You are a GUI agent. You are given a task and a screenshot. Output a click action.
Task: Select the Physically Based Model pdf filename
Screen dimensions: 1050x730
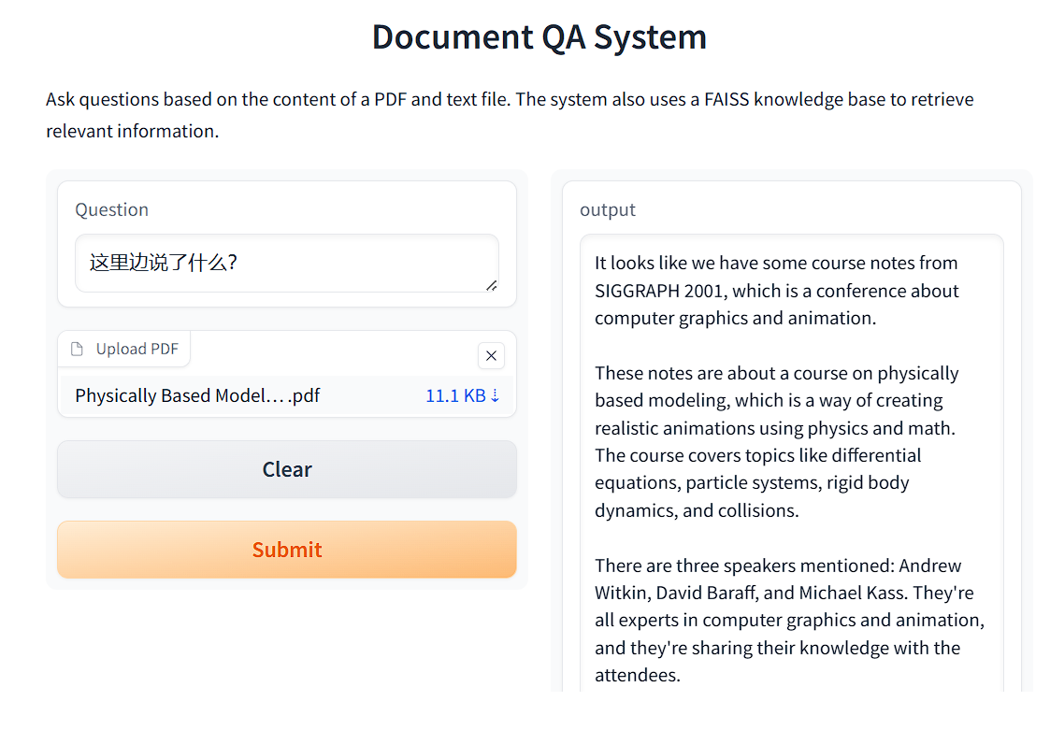197,395
